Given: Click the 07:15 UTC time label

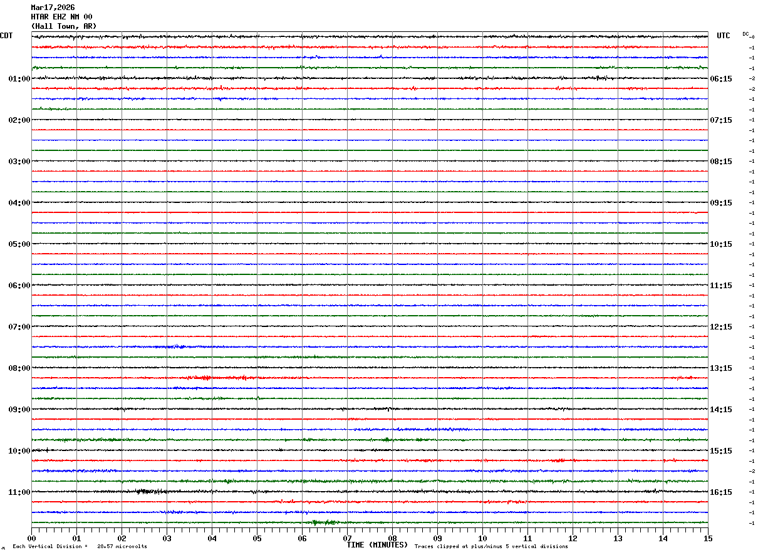Looking at the screenshot, I should 721,120.
